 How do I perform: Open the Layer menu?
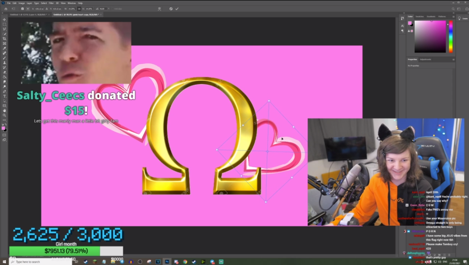pos(29,3)
